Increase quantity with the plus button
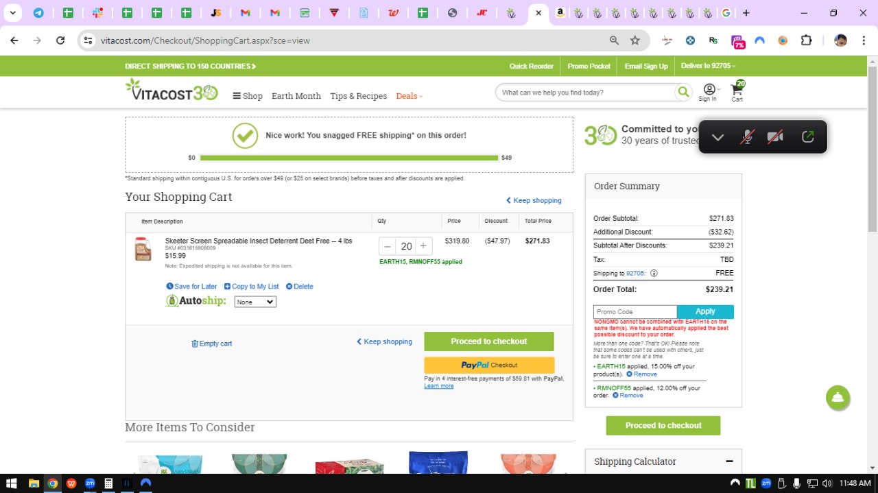Screen dimensions: 878x493 pos(423,246)
